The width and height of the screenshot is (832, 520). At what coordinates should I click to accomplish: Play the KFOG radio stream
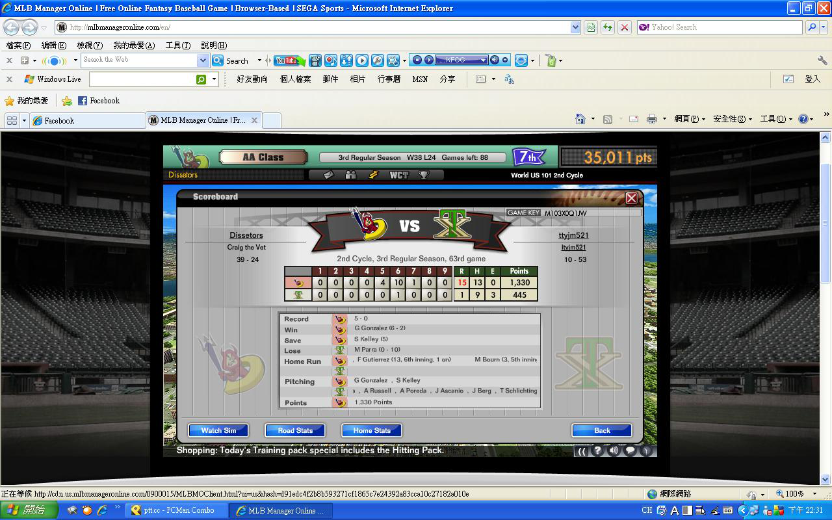(x=429, y=60)
